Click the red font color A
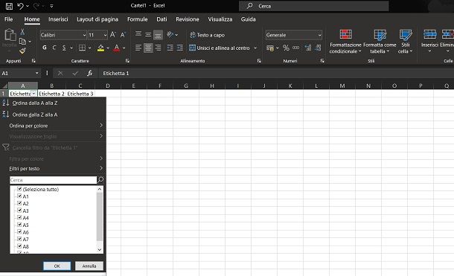The image size is (454, 276). pos(116,48)
